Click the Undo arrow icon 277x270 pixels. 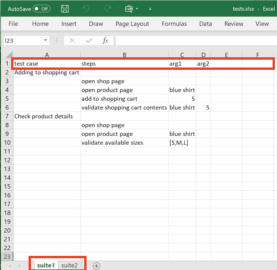pos(86,9)
